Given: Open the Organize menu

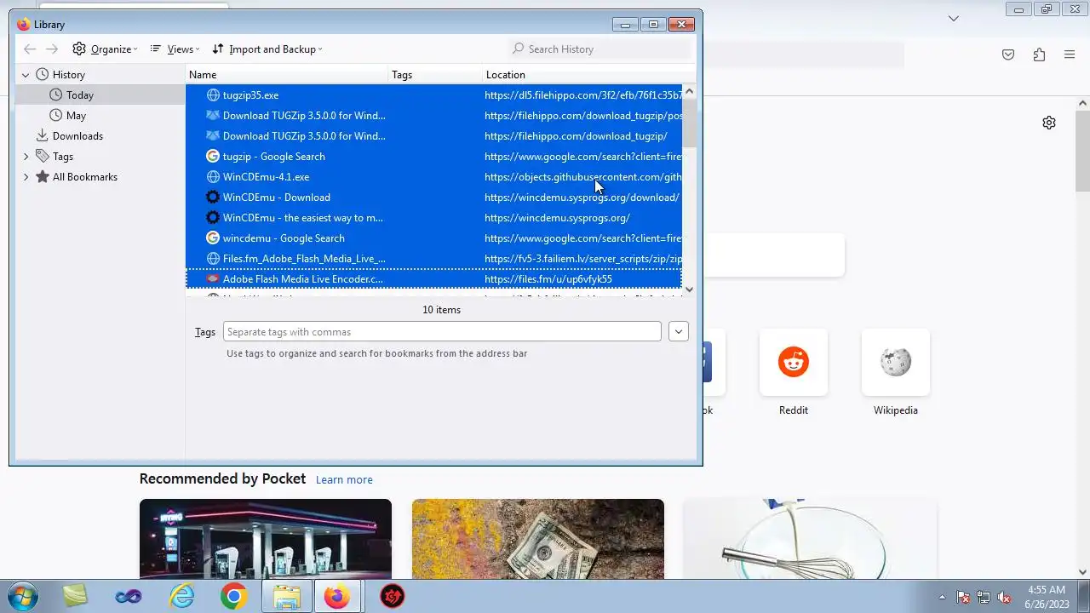Looking at the screenshot, I should click(105, 49).
